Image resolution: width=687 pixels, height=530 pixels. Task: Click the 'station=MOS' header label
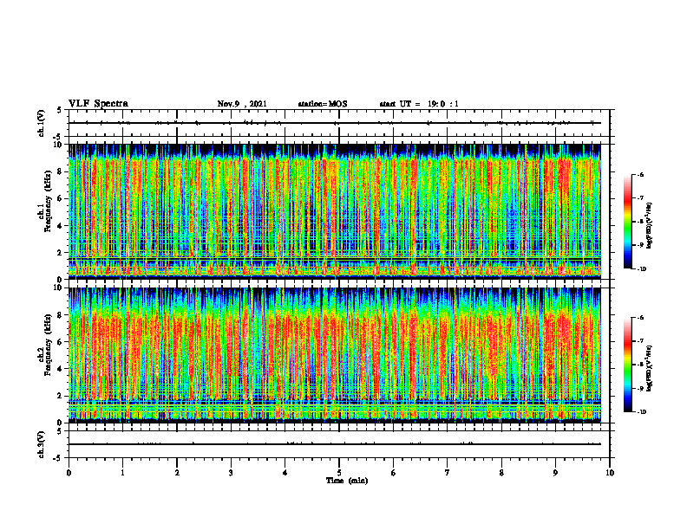tap(323, 104)
